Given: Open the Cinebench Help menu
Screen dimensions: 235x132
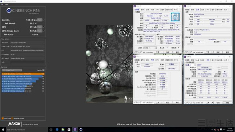Looking at the screenshot, I should click(7, 4).
